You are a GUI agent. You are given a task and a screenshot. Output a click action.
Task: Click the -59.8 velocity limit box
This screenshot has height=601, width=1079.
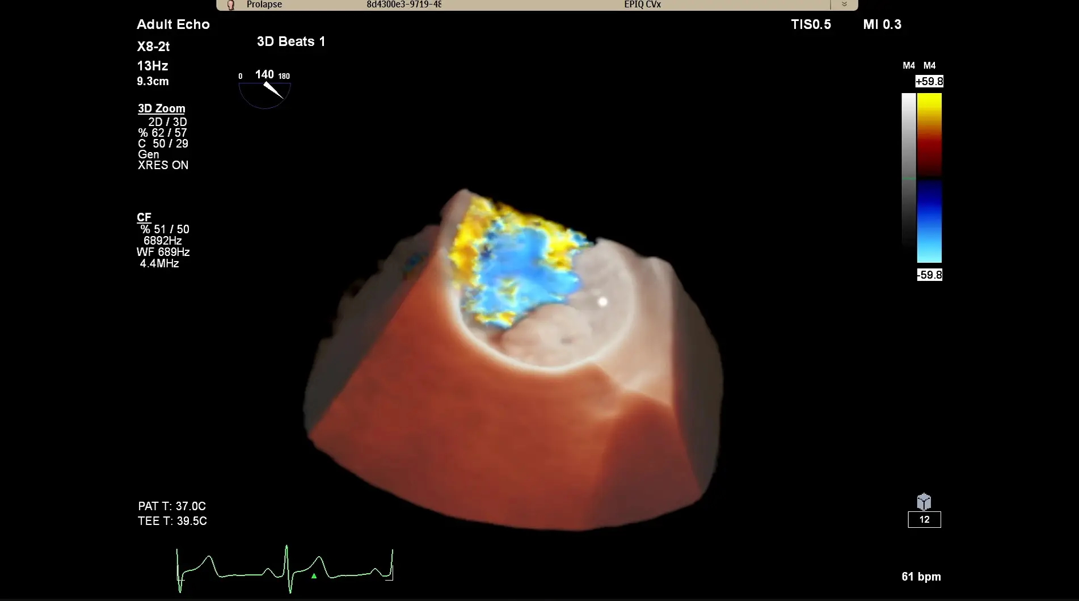click(x=929, y=275)
